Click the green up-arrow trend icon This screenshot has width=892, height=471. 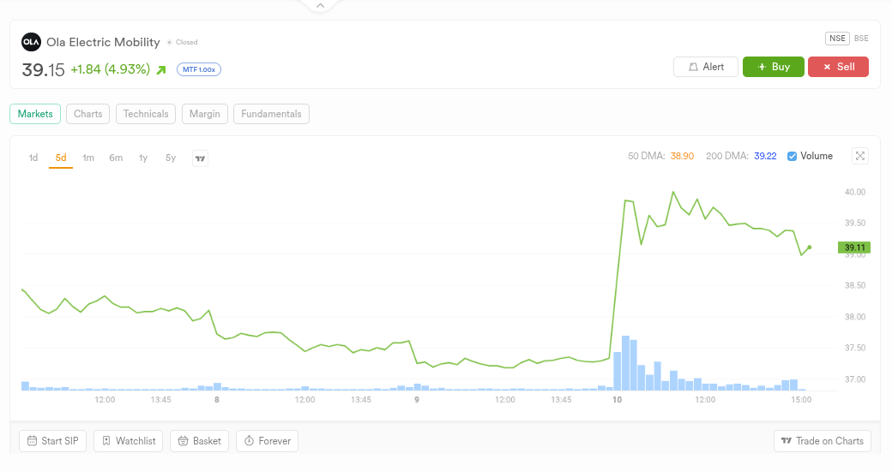coord(161,70)
